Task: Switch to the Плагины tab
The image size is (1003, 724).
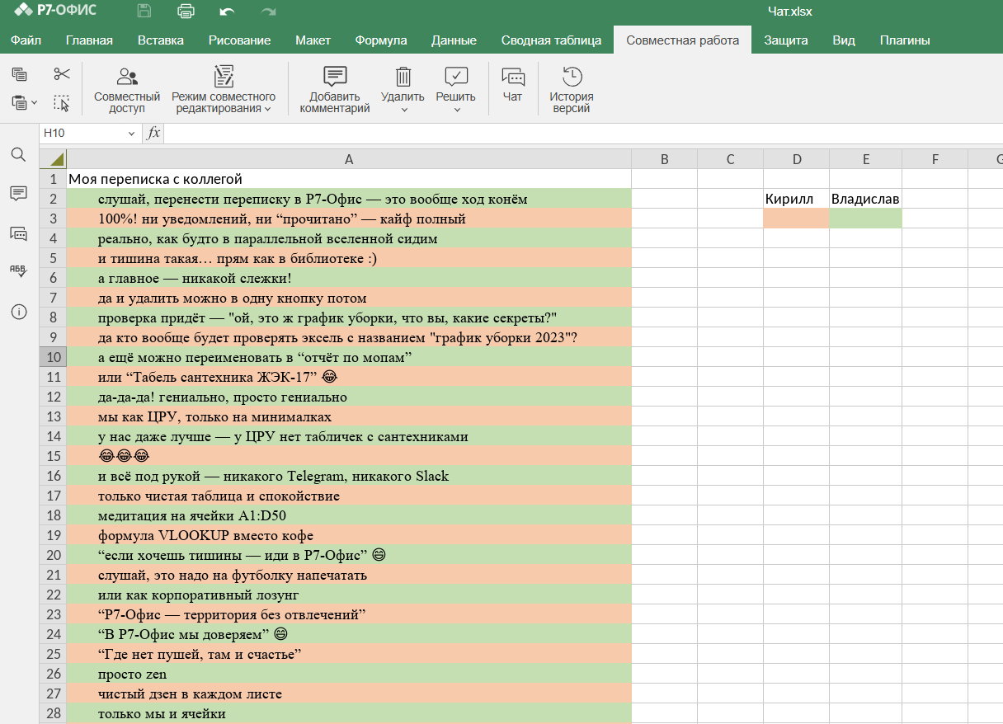Action: (x=905, y=40)
